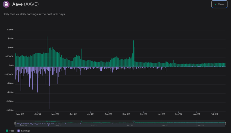Viewport: 231px width, 133px height.
Task: Click the -$1.5m y-axis label
Action: coord(10,92)
